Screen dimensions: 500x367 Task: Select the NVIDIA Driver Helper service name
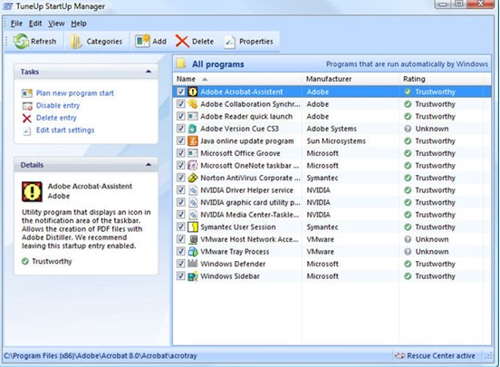click(x=246, y=190)
